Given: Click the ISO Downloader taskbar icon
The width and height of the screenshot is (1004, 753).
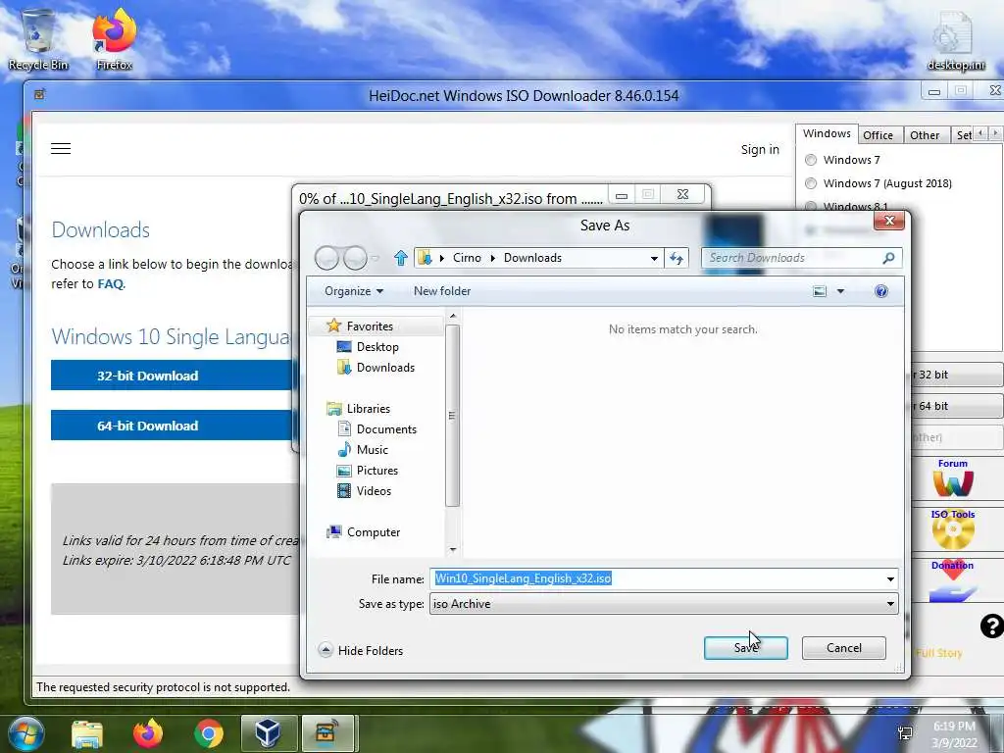Looking at the screenshot, I should (327, 733).
